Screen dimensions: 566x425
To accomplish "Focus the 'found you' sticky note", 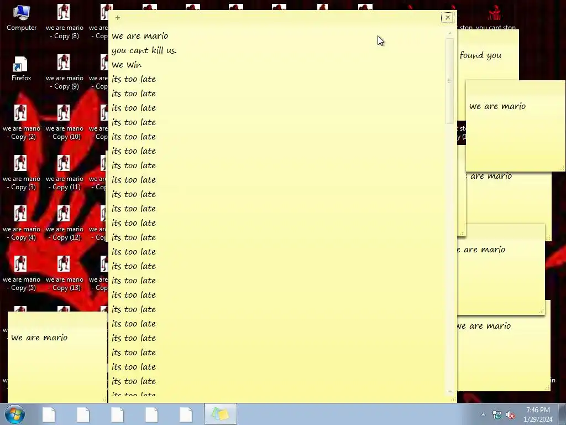I will 488,55.
